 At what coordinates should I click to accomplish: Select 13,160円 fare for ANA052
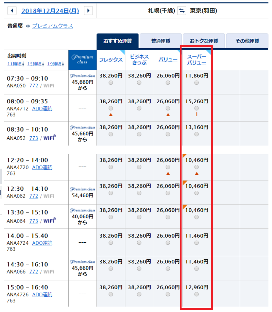pyautogui.click(x=197, y=134)
